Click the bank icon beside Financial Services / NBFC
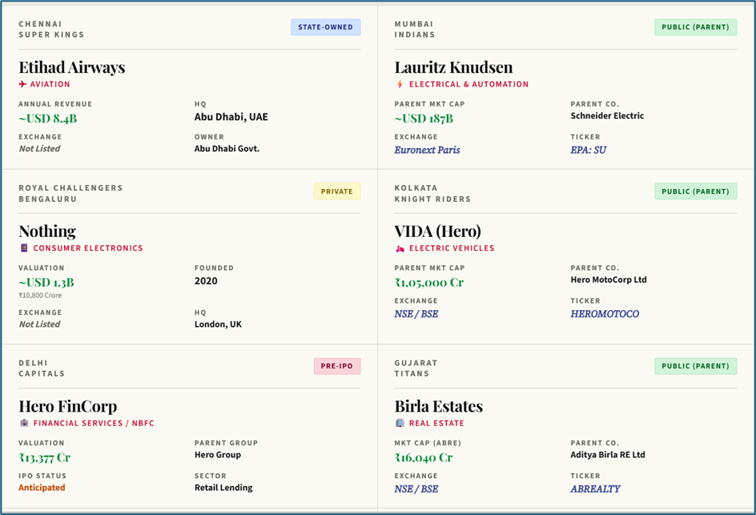Screen dimensions: 756x515 23,423
